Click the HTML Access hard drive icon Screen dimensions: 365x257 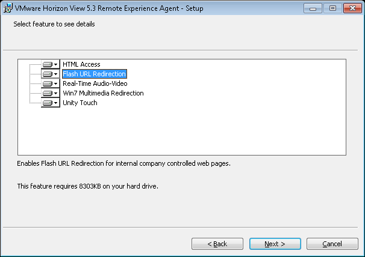tap(48, 64)
